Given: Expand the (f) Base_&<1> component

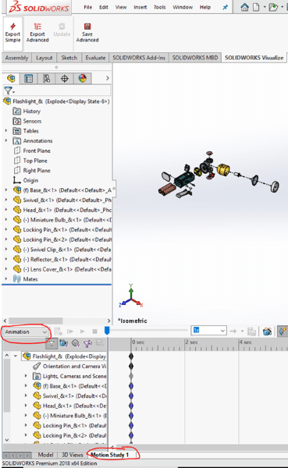Looking at the screenshot, I should click(x=6, y=190).
